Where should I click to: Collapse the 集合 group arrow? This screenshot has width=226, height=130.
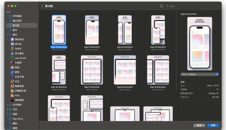[7, 35]
